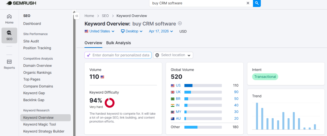The image size is (327, 136).
Task: Click the sidebar vertical scrollbar
Action: click(x=74, y=75)
